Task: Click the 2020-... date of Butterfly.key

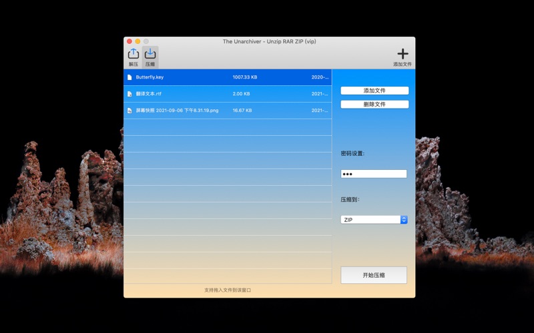Action: tap(320, 77)
